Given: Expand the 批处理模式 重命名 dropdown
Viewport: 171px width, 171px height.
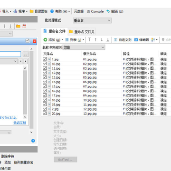Looking at the screenshot, I should point(92,20).
